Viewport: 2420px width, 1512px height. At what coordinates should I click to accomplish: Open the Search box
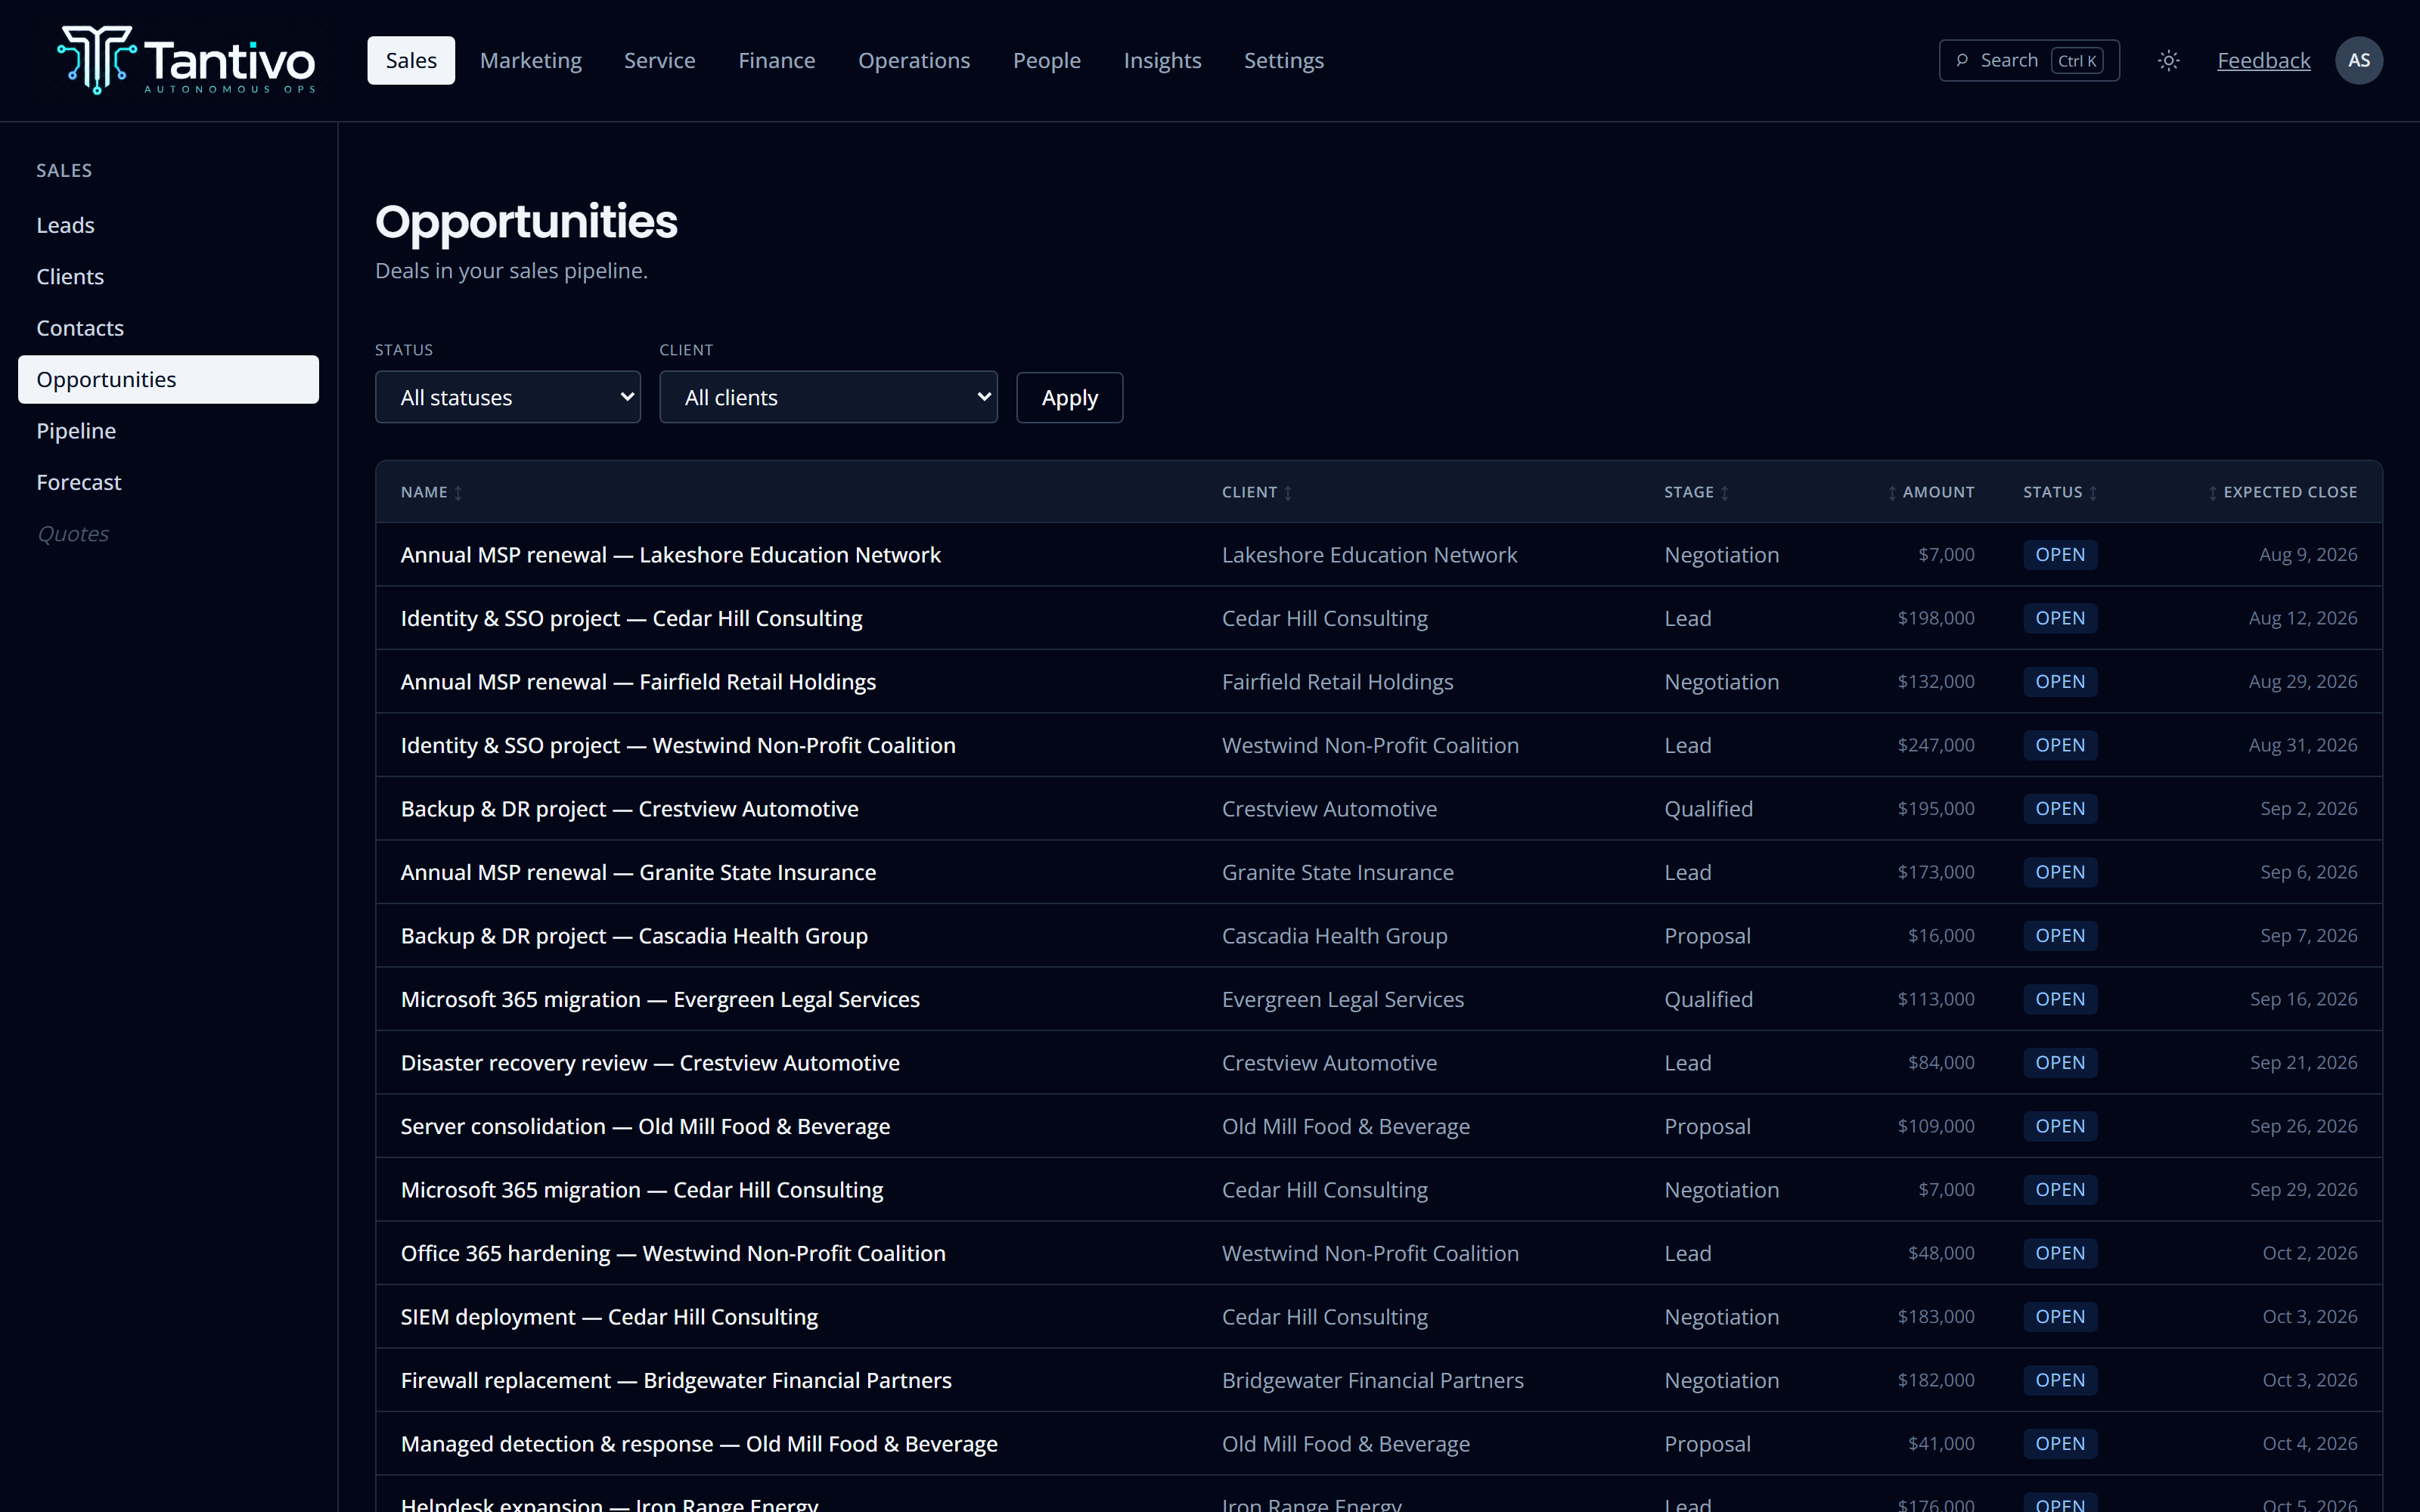coord(2029,61)
